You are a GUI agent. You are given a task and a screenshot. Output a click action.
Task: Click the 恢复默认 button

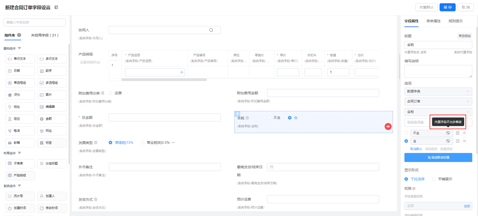[x=426, y=7]
